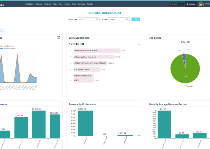Click the From Date input field

[88, 19]
